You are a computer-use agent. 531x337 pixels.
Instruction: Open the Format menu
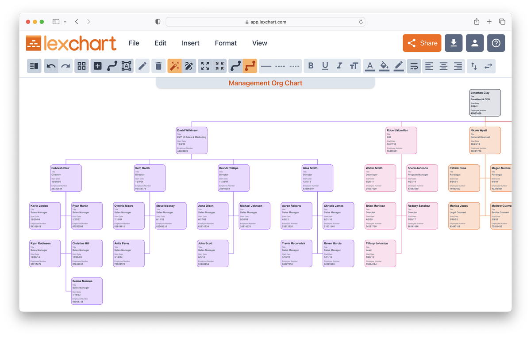point(226,43)
